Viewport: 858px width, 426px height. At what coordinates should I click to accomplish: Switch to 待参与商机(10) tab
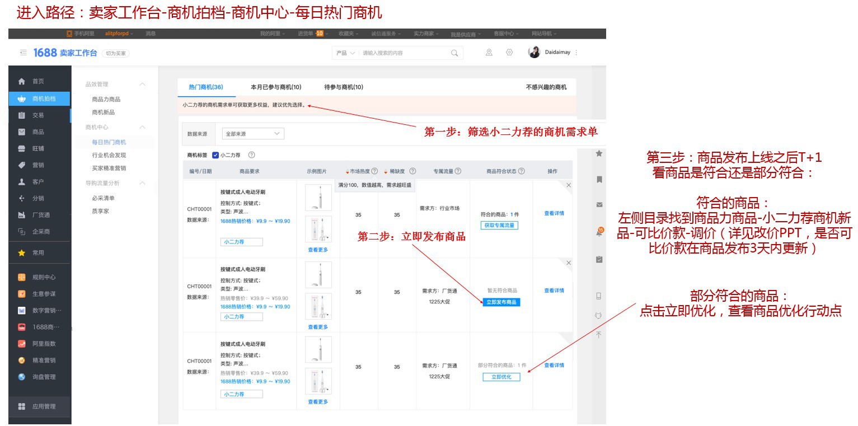tap(344, 87)
